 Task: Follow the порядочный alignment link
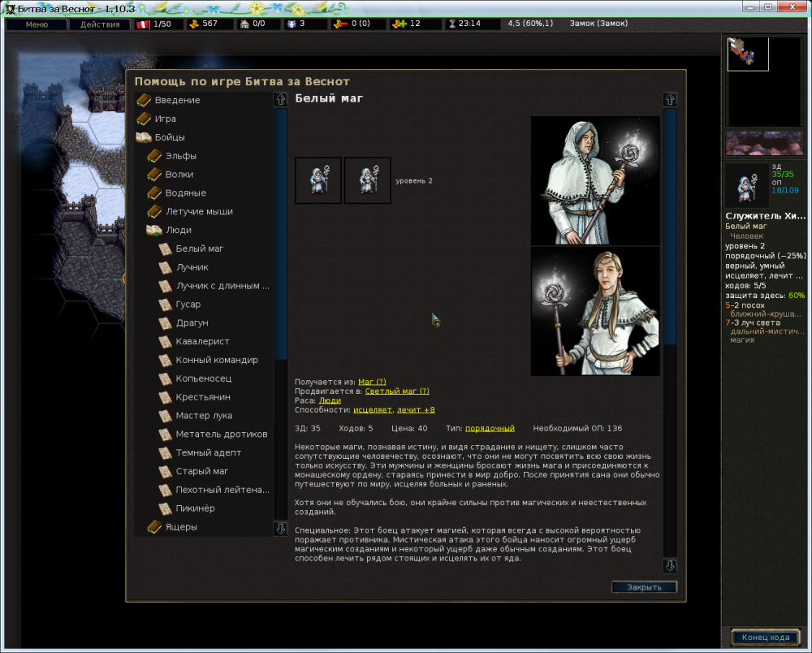pos(490,428)
